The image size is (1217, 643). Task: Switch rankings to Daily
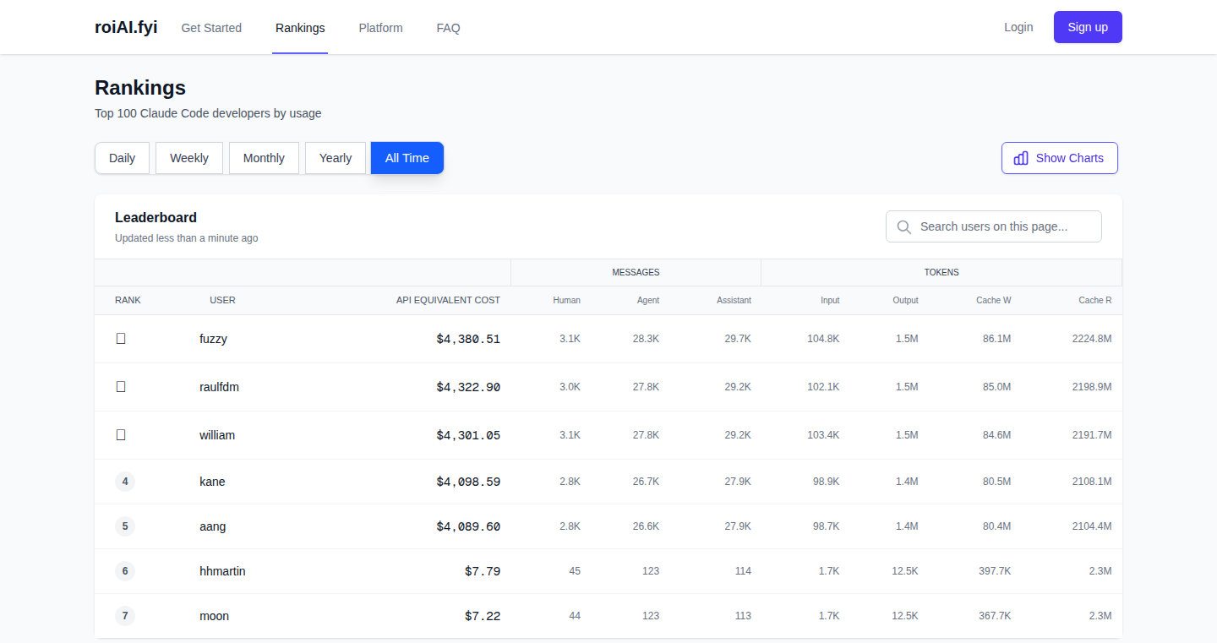[122, 158]
